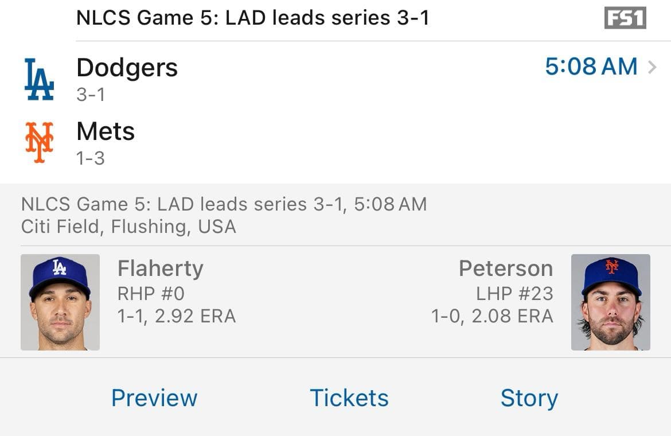This screenshot has width=671, height=436.
Task: Switch to the Story tab
Action: point(529,397)
